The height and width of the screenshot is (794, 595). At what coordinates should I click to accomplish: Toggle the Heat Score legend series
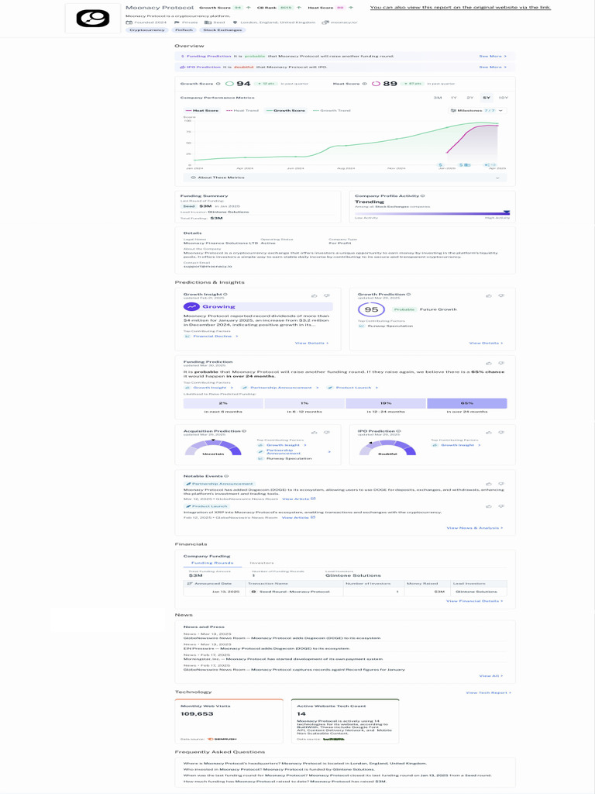[x=202, y=110]
